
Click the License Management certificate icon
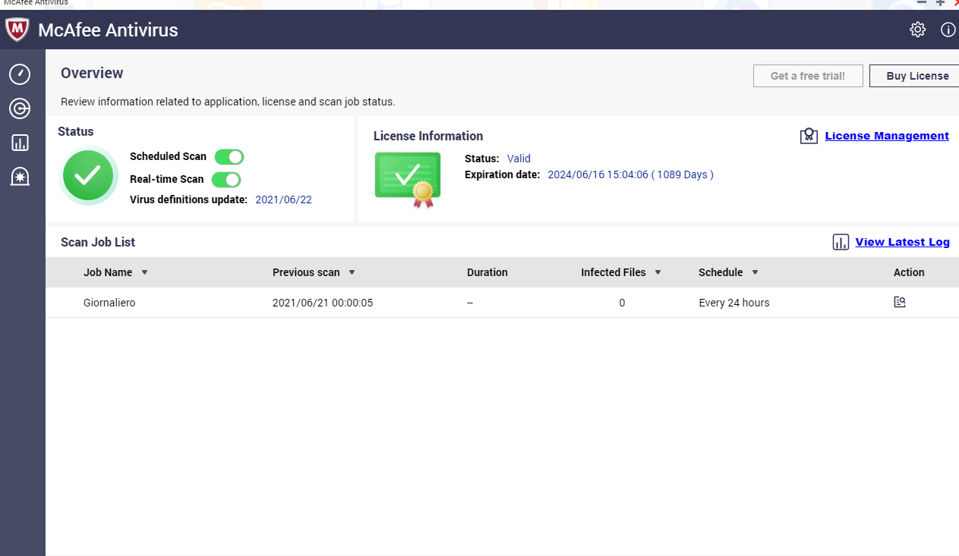pyautogui.click(x=809, y=136)
